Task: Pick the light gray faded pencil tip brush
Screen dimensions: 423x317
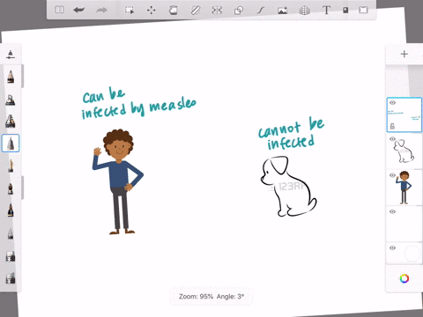Action: pos(11,233)
